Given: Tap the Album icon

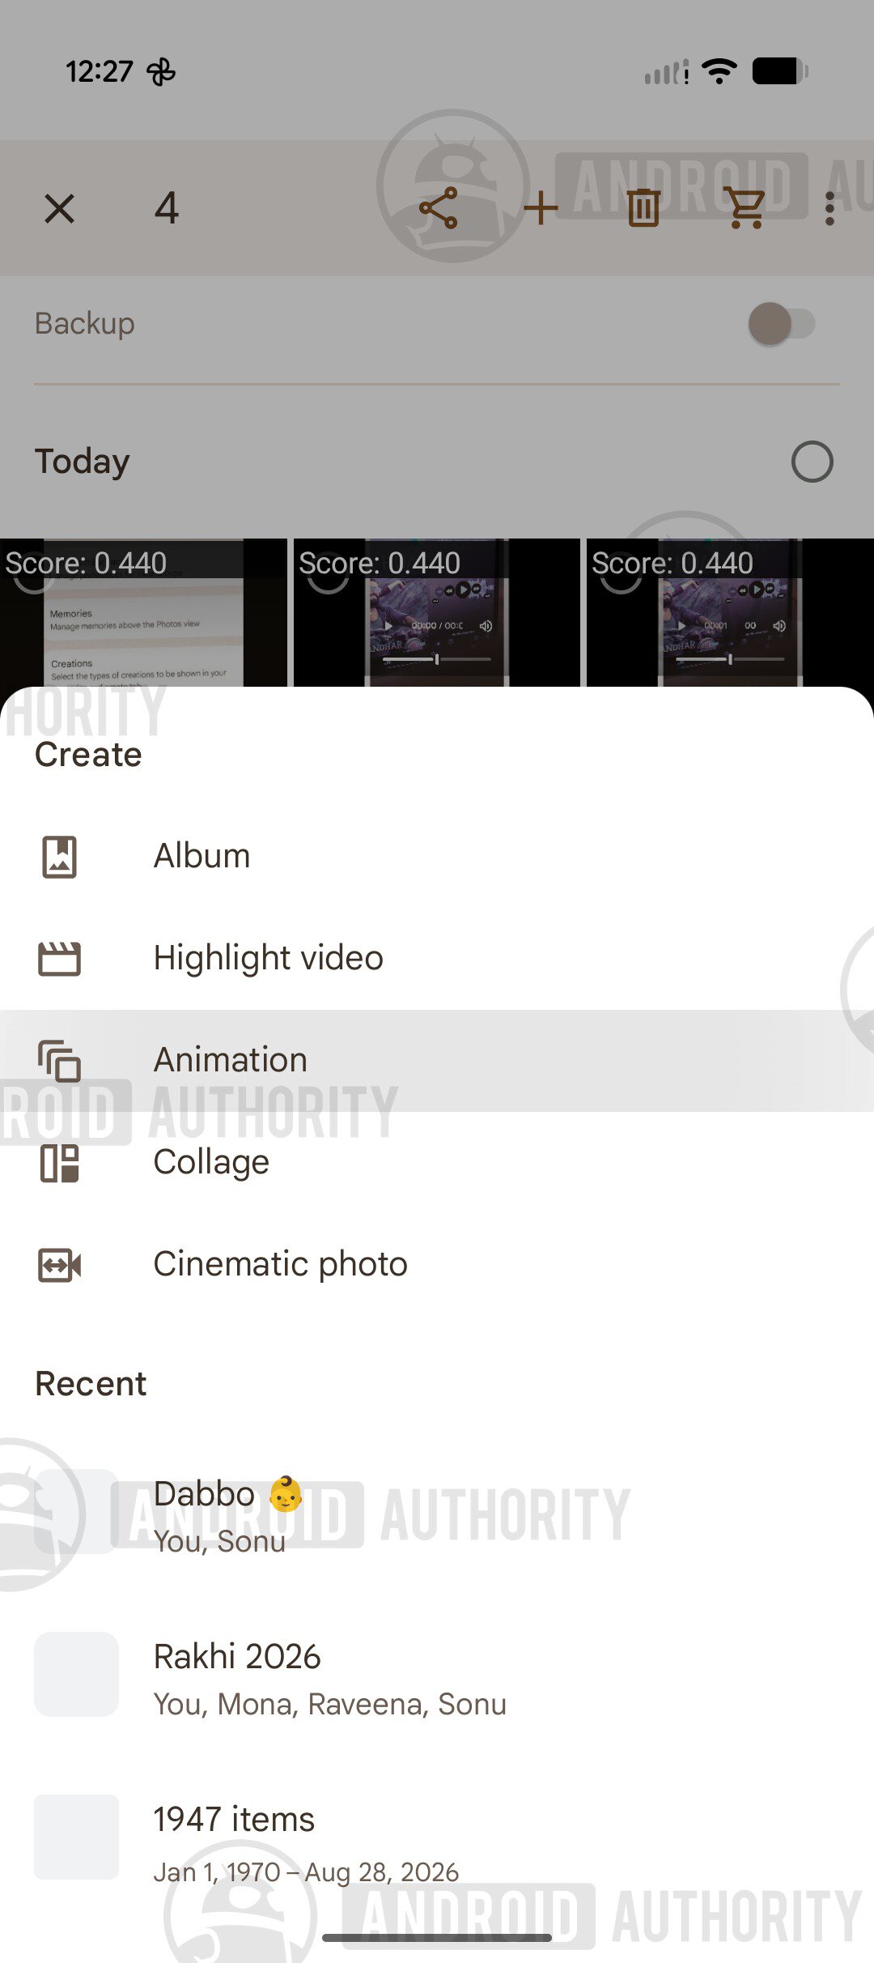Looking at the screenshot, I should point(59,857).
